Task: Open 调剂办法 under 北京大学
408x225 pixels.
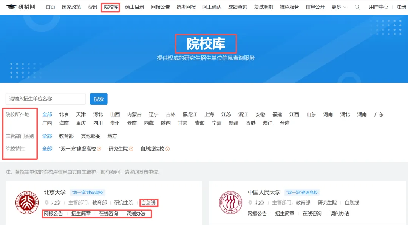Action: pyautogui.click(x=136, y=214)
